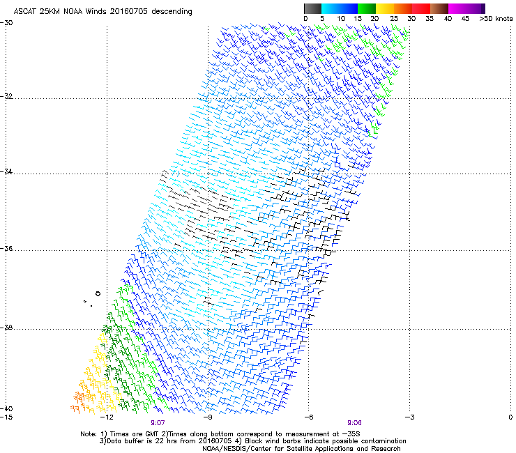Click the cyan 5-10 knots legend segment

click(331, 8)
